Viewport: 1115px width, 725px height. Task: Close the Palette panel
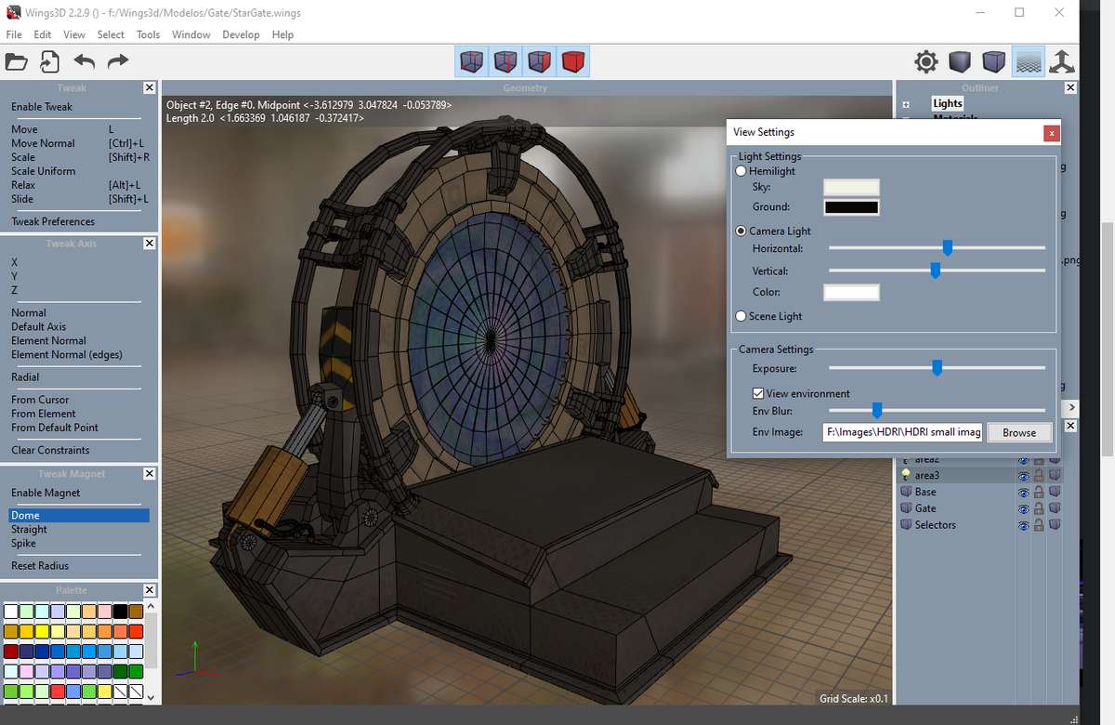(x=150, y=590)
